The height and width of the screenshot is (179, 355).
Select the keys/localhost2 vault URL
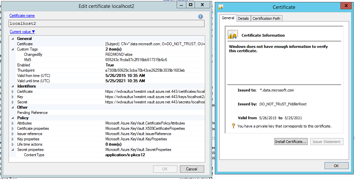(x=155, y=97)
